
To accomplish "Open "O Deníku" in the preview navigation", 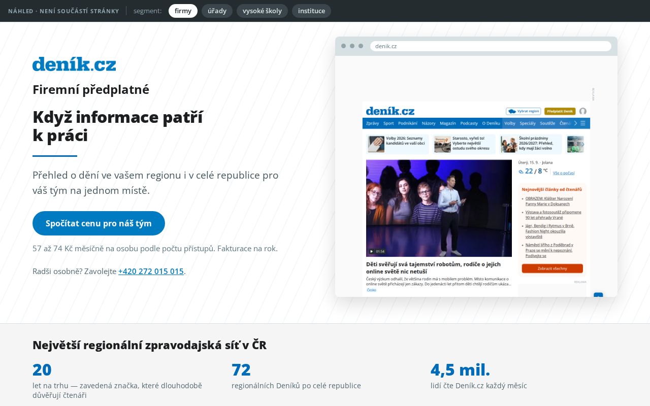I will tap(491, 123).
